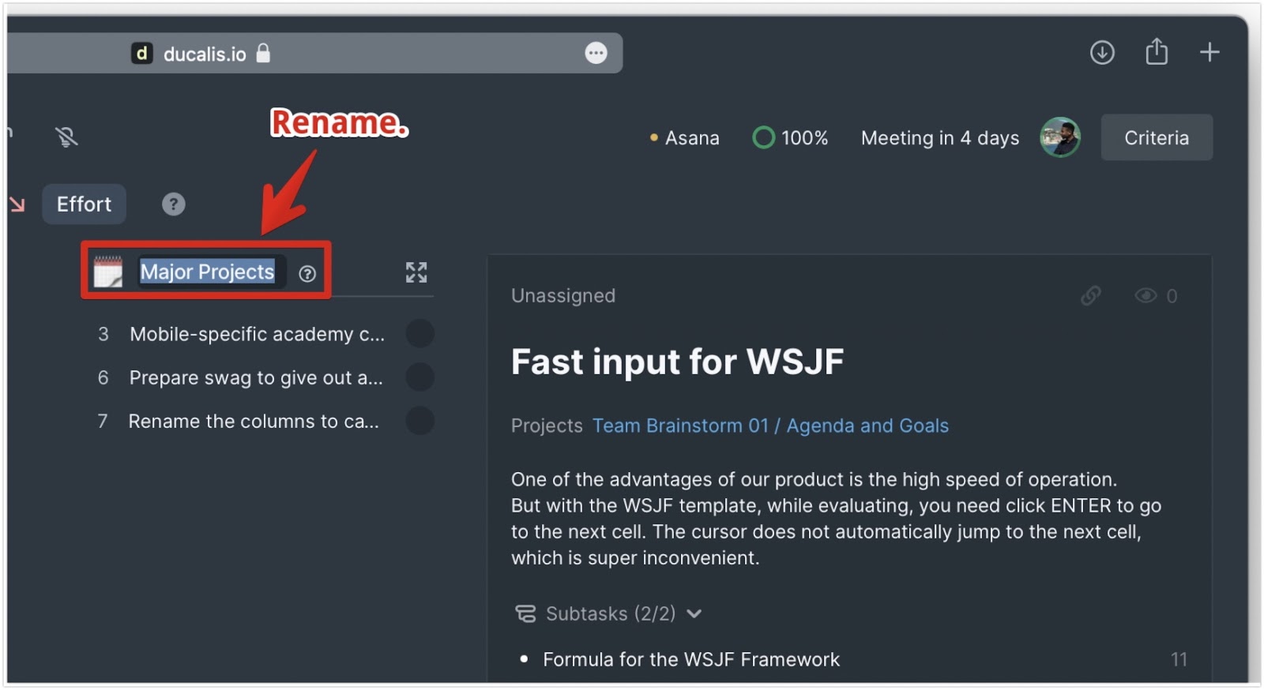Click the score circle for Prepare swag
Viewport: 1264px width, 690px height.
click(419, 377)
